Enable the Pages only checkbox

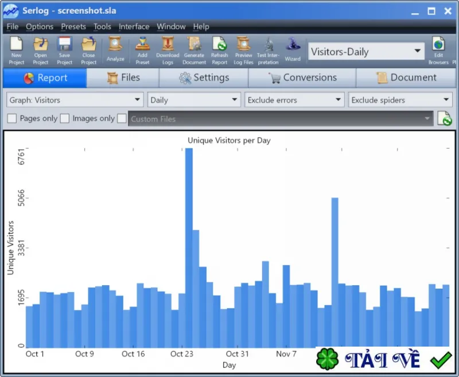pos(11,119)
